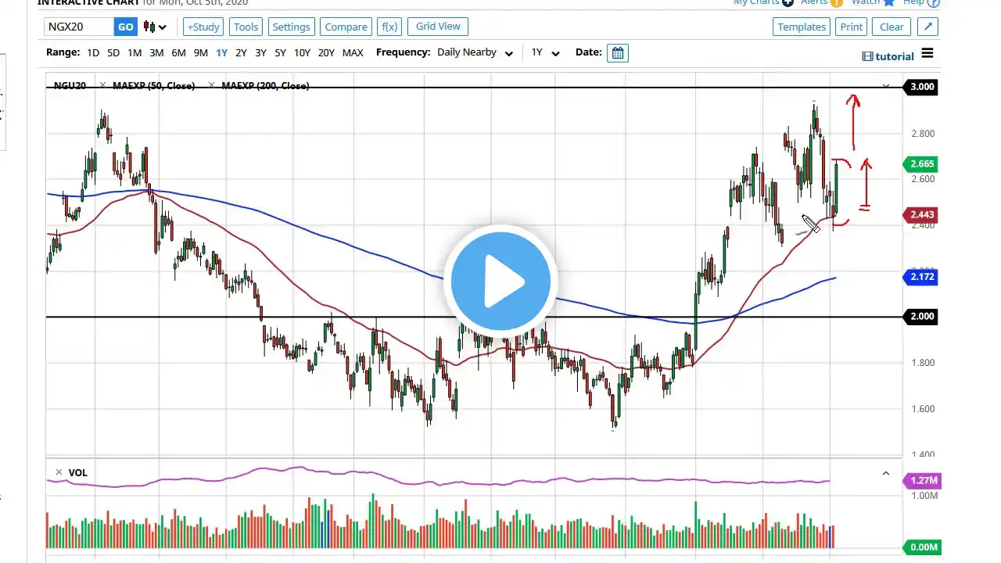
Task: Click the 1.600 price axis label
Action: [923, 409]
